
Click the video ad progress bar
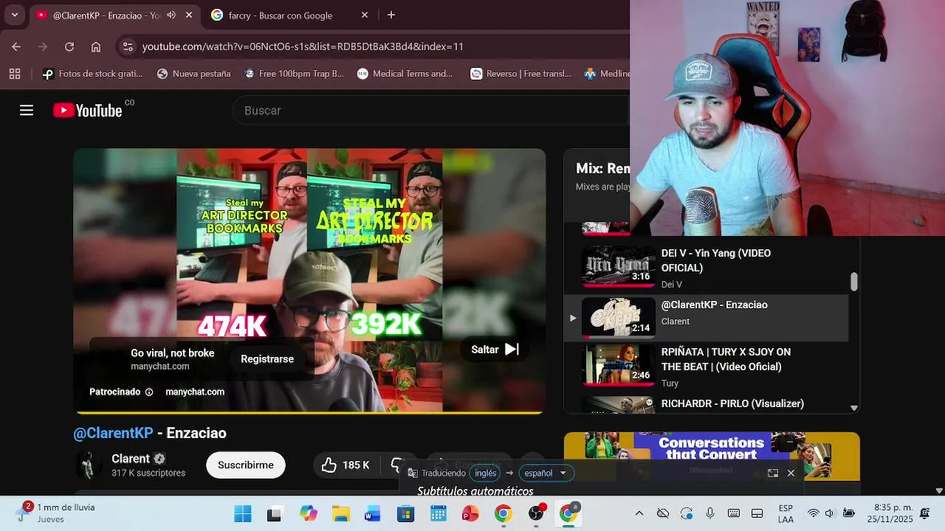click(309, 412)
